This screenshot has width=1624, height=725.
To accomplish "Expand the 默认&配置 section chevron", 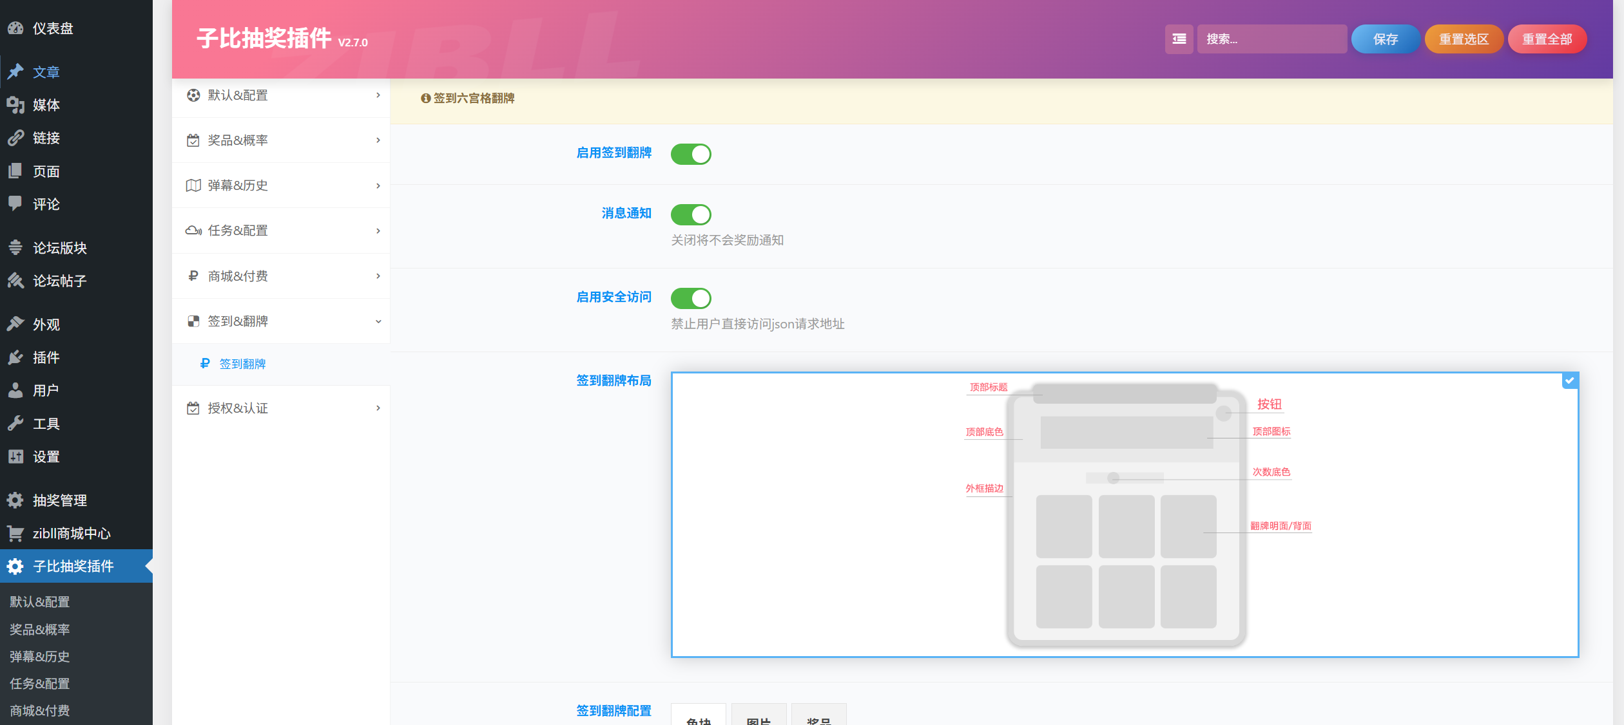I will click(x=378, y=95).
